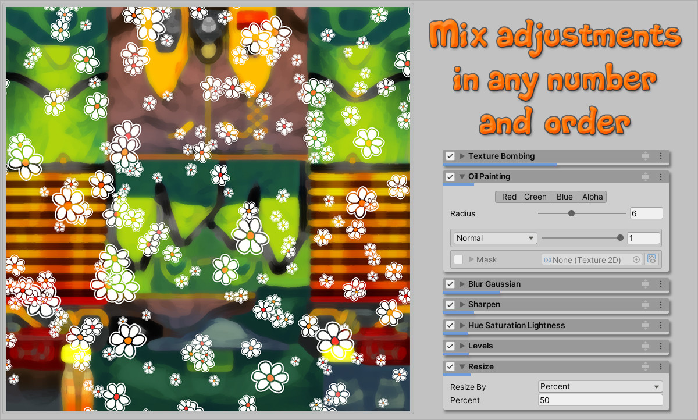Click the Blur Gaussian reorder handle icon
This screenshot has height=420, width=698.
coord(646,284)
